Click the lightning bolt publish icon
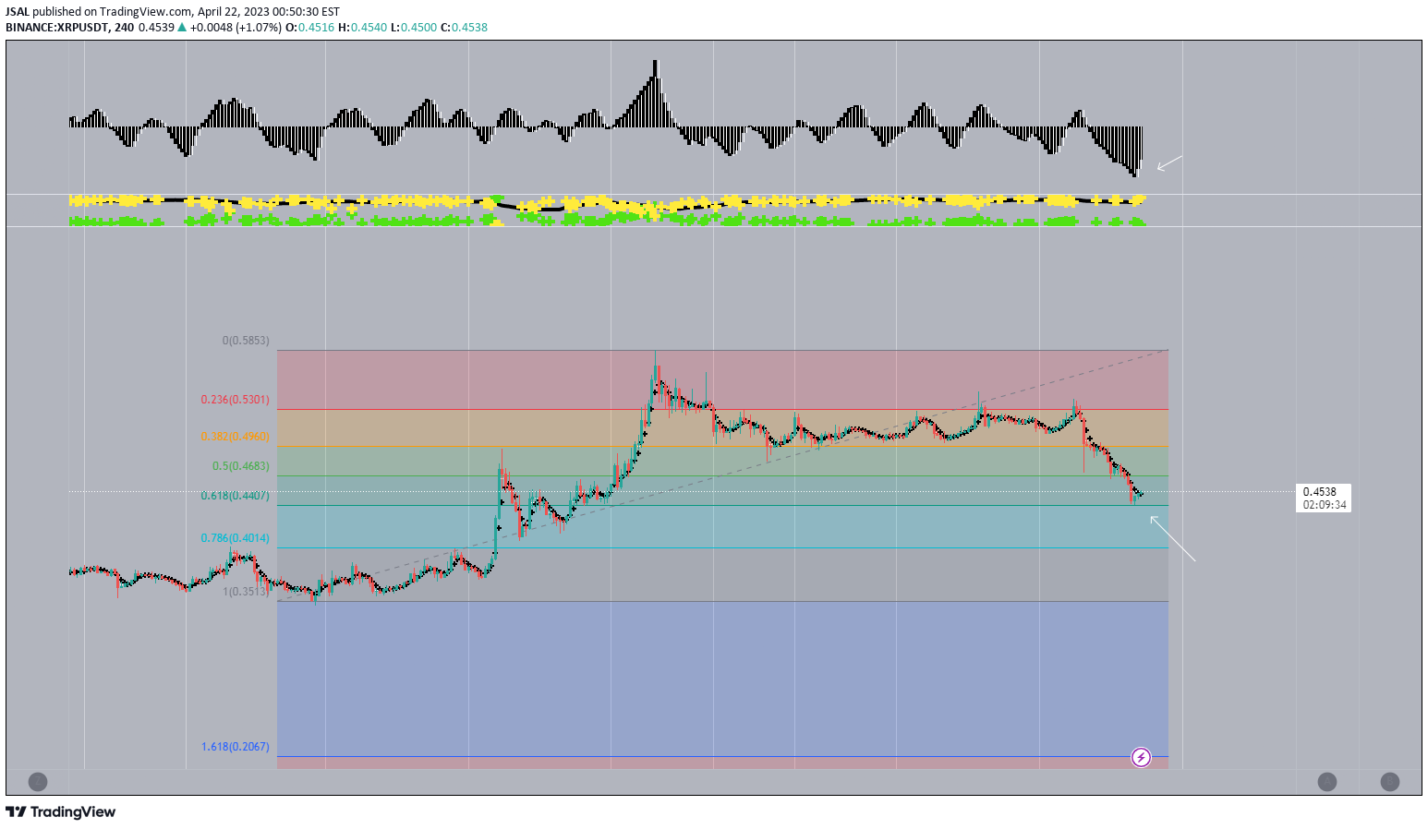 click(1143, 757)
